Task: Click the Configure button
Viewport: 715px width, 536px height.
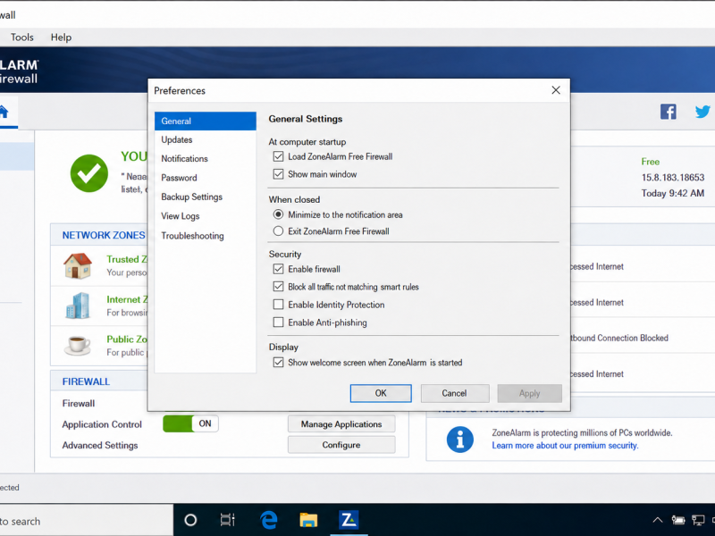Action: coord(341,445)
